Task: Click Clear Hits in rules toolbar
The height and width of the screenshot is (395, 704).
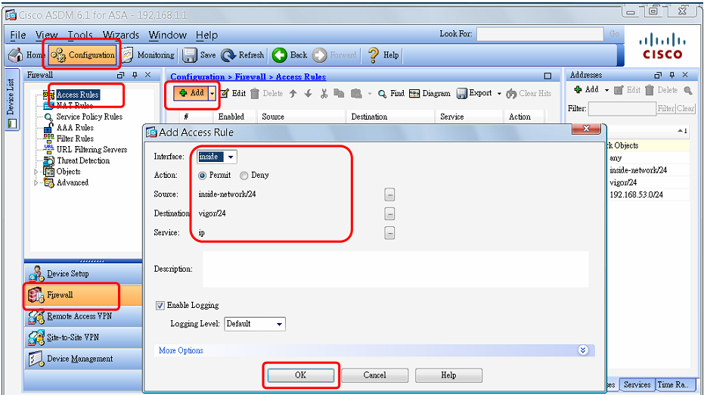Action: [x=529, y=94]
